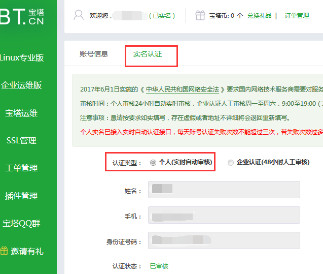This screenshot has height=274, width=323.
Task: Open Linux专业版 in sidebar
Action: tap(22, 57)
